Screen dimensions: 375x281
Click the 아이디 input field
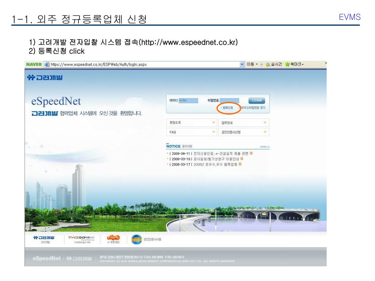(x=188, y=100)
